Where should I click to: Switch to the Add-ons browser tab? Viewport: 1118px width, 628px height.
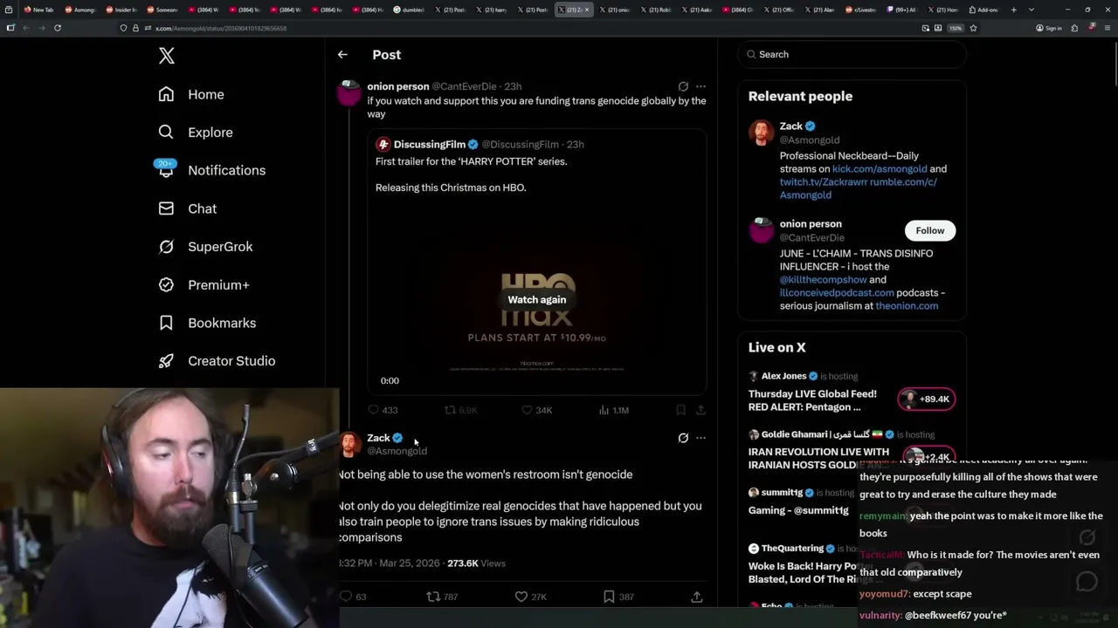pyautogui.click(x=983, y=10)
